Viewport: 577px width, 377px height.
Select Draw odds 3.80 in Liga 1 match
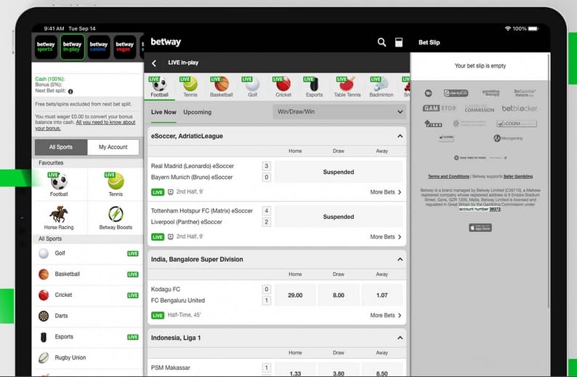pos(339,371)
